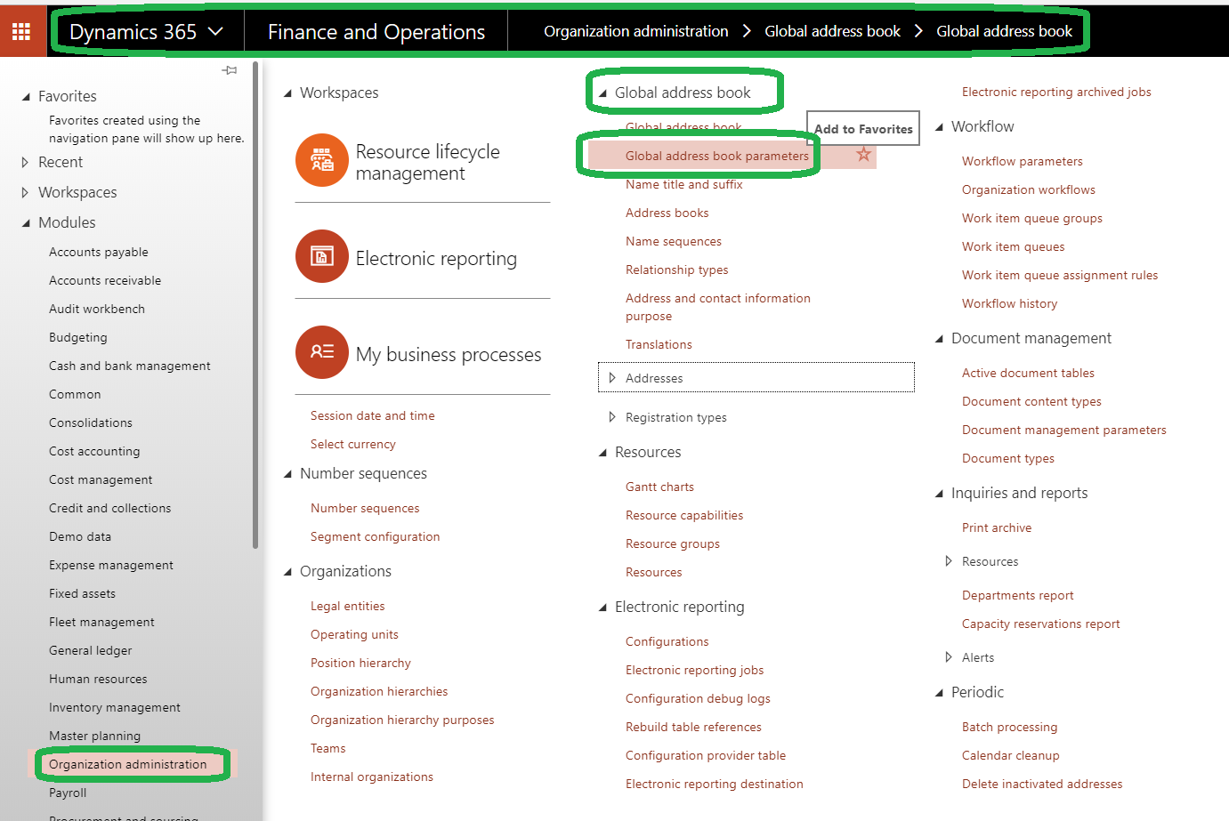Viewport: 1229px width, 821px height.
Task: Open the Segment configuration link
Action: [376, 536]
